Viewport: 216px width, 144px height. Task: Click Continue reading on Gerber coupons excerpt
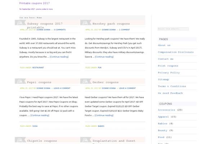coord(104,115)
